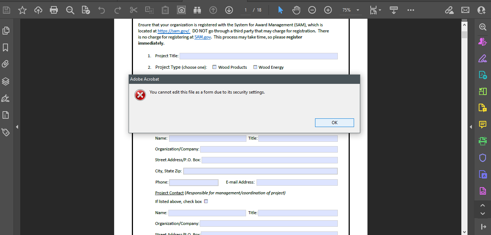Open the page number input field
The image size is (491, 235).
tap(246, 10)
